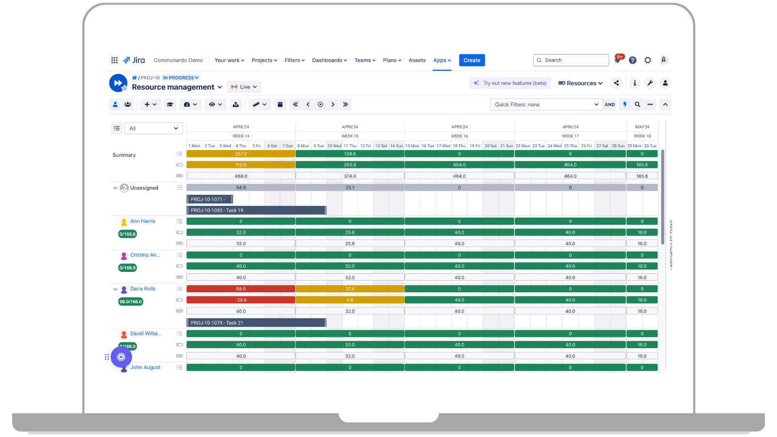Open Dashboards menu

pos(329,60)
